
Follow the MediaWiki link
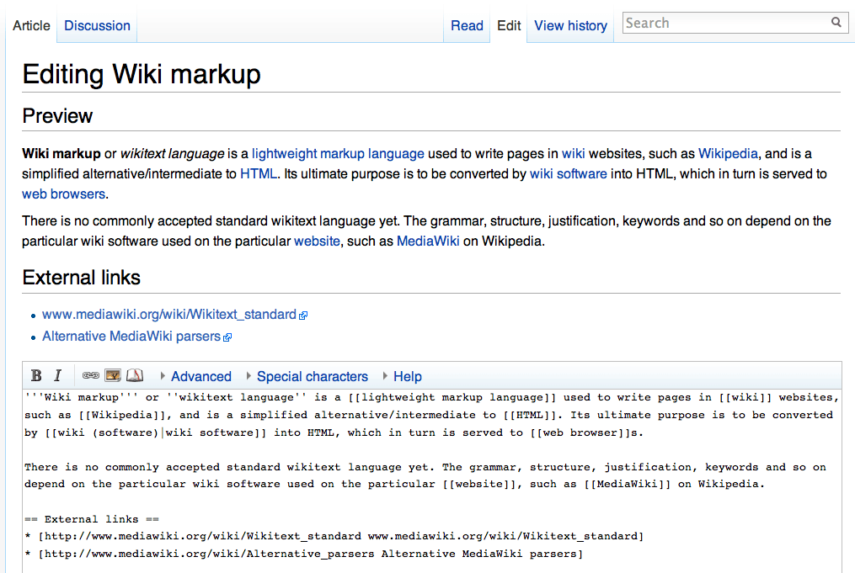coord(427,241)
